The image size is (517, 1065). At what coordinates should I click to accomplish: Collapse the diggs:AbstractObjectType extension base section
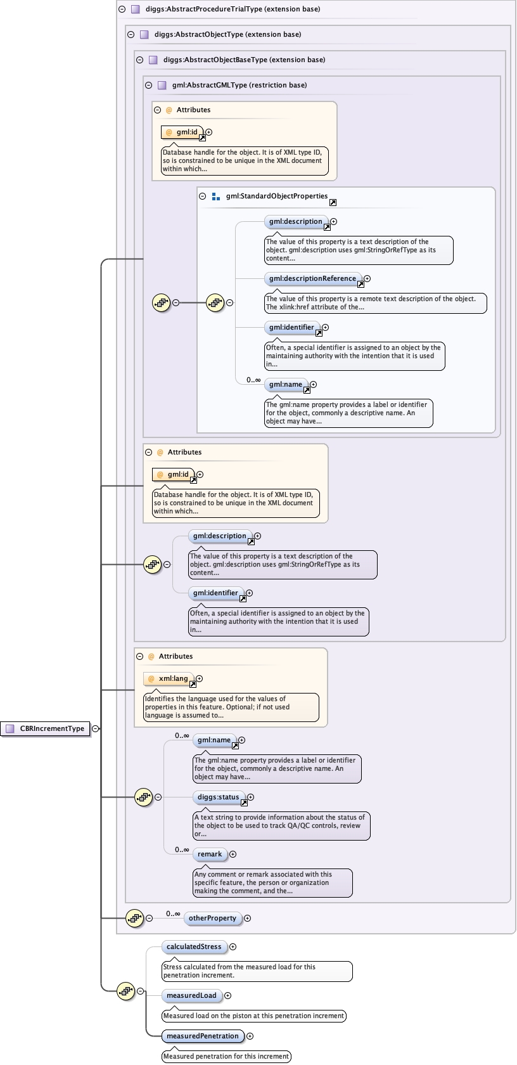click(131, 35)
